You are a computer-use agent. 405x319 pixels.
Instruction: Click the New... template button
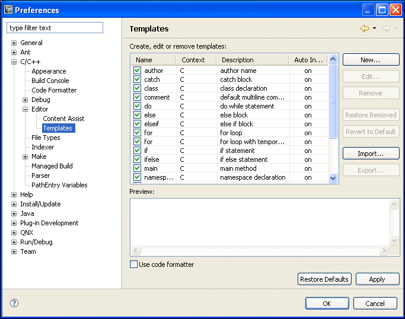[x=371, y=60]
